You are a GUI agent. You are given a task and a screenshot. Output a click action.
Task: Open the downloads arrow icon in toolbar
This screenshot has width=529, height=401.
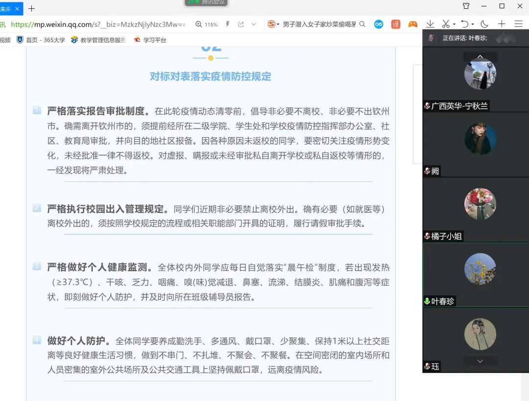tap(430, 24)
